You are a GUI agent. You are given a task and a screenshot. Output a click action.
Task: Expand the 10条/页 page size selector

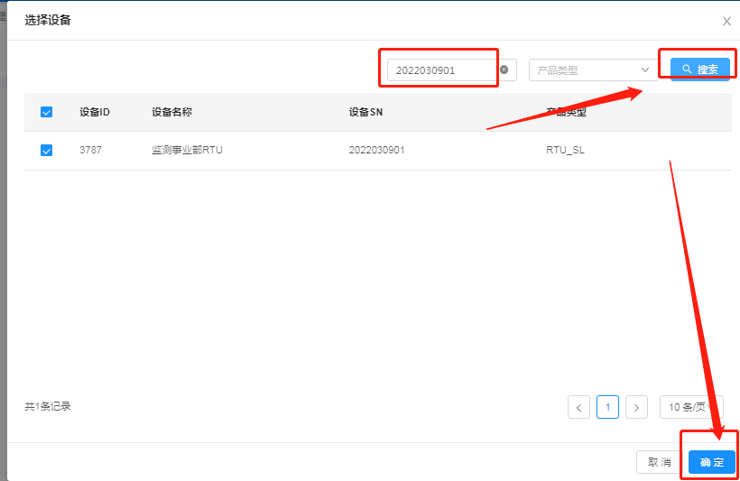tap(690, 407)
